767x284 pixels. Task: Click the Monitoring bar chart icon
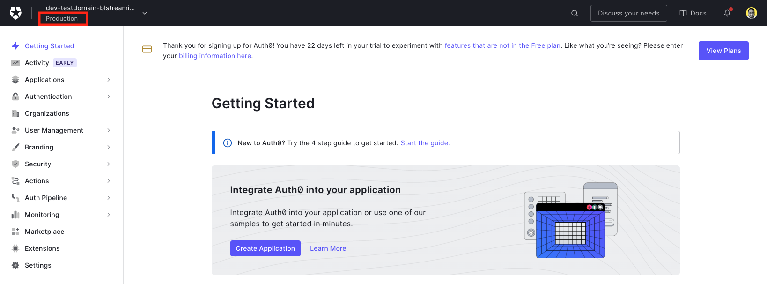[15, 215]
